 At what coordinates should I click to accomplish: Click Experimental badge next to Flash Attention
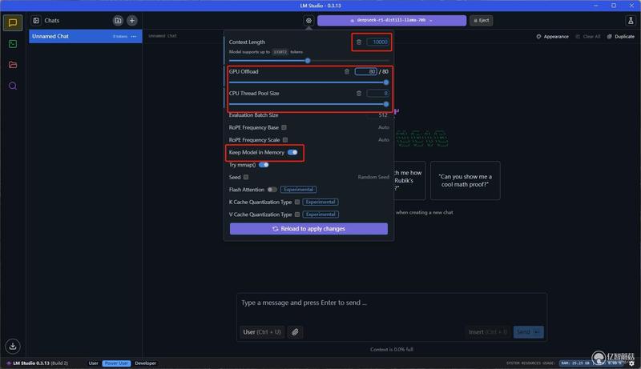[x=298, y=190]
